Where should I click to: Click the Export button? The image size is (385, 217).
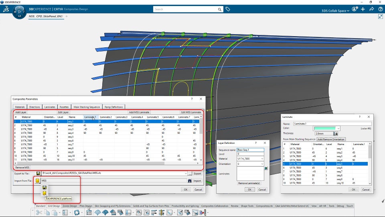point(197,174)
